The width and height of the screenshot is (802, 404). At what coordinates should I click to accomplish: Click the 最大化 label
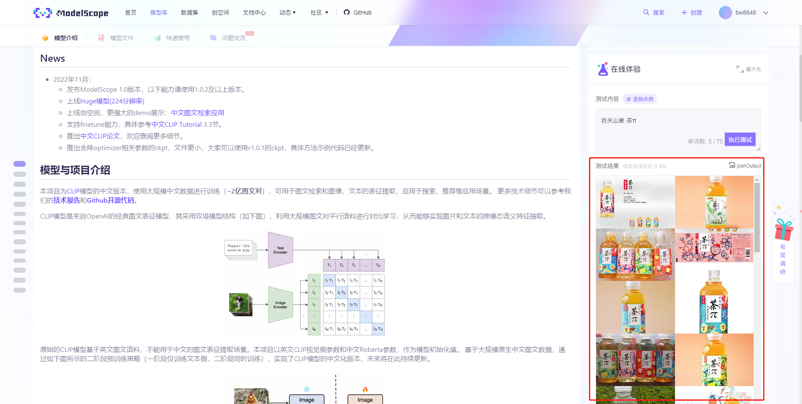click(754, 69)
